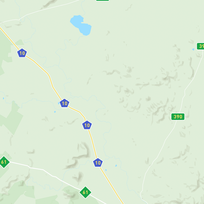The image size is (204, 204).
Task: Select the small pond east of the southernmost route 10 shield
Action: 116,165
